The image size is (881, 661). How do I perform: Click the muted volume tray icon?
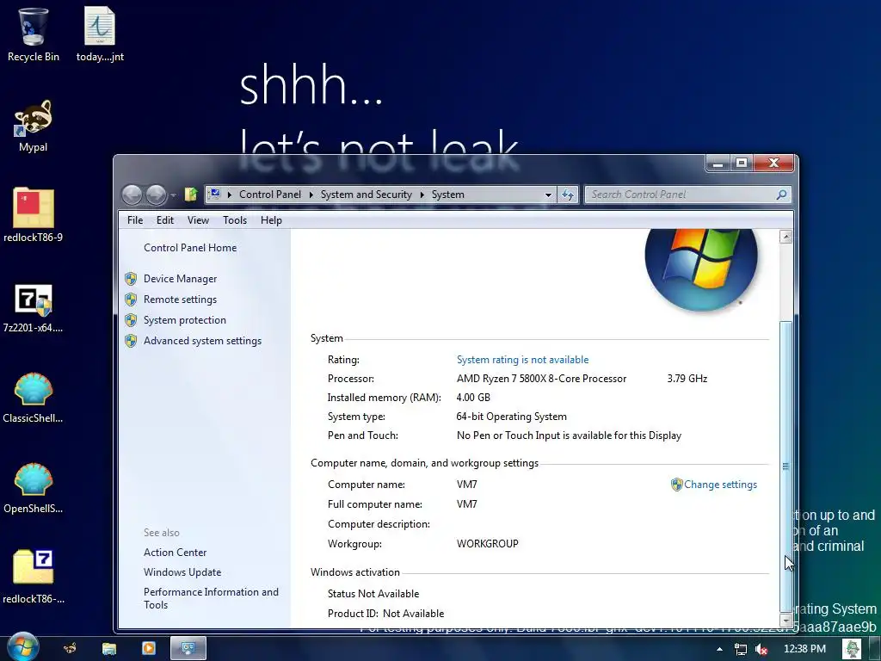(761, 650)
